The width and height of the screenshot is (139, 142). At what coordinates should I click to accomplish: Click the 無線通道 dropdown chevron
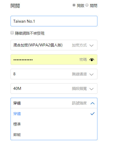(x=91, y=74)
